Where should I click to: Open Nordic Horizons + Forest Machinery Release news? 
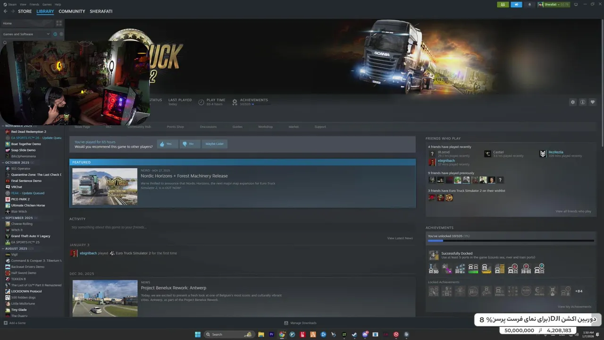(x=184, y=176)
